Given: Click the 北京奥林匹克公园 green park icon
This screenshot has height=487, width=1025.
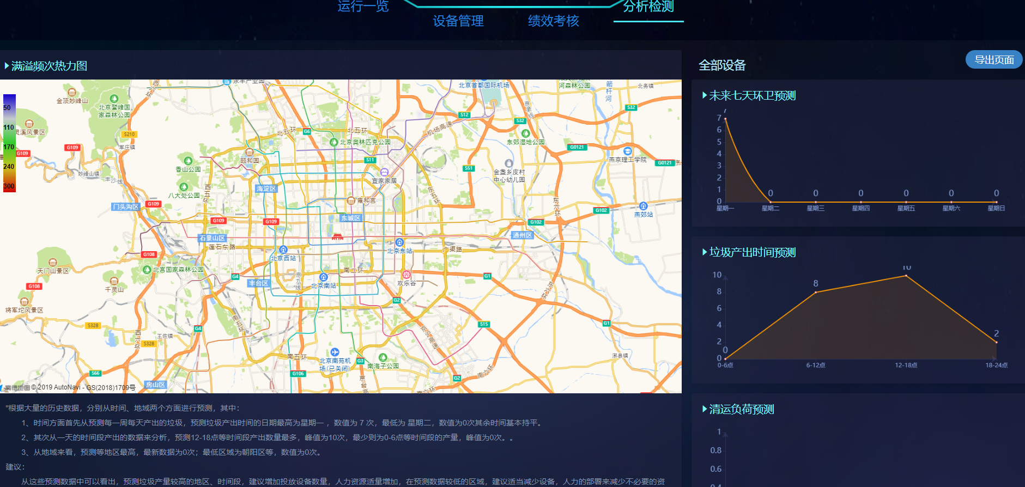Looking at the screenshot, I should pos(333,142).
